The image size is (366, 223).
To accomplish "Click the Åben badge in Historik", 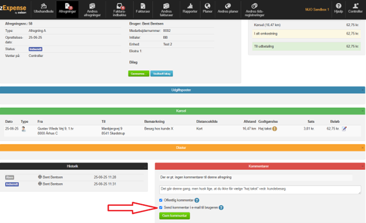I will pyautogui.click(x=10, y=177).
